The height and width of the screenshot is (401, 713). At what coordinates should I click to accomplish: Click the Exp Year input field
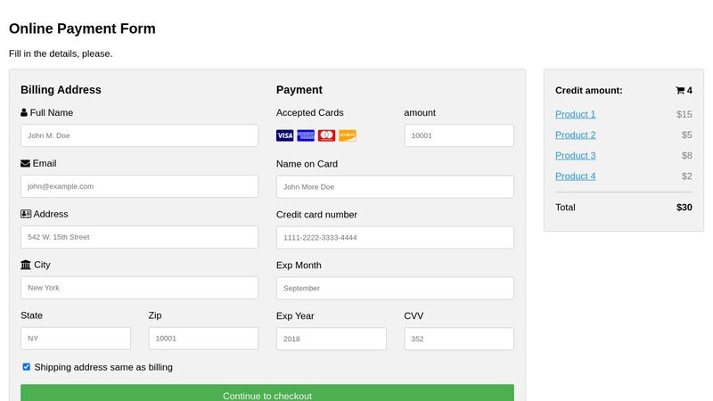click(331, 340)
